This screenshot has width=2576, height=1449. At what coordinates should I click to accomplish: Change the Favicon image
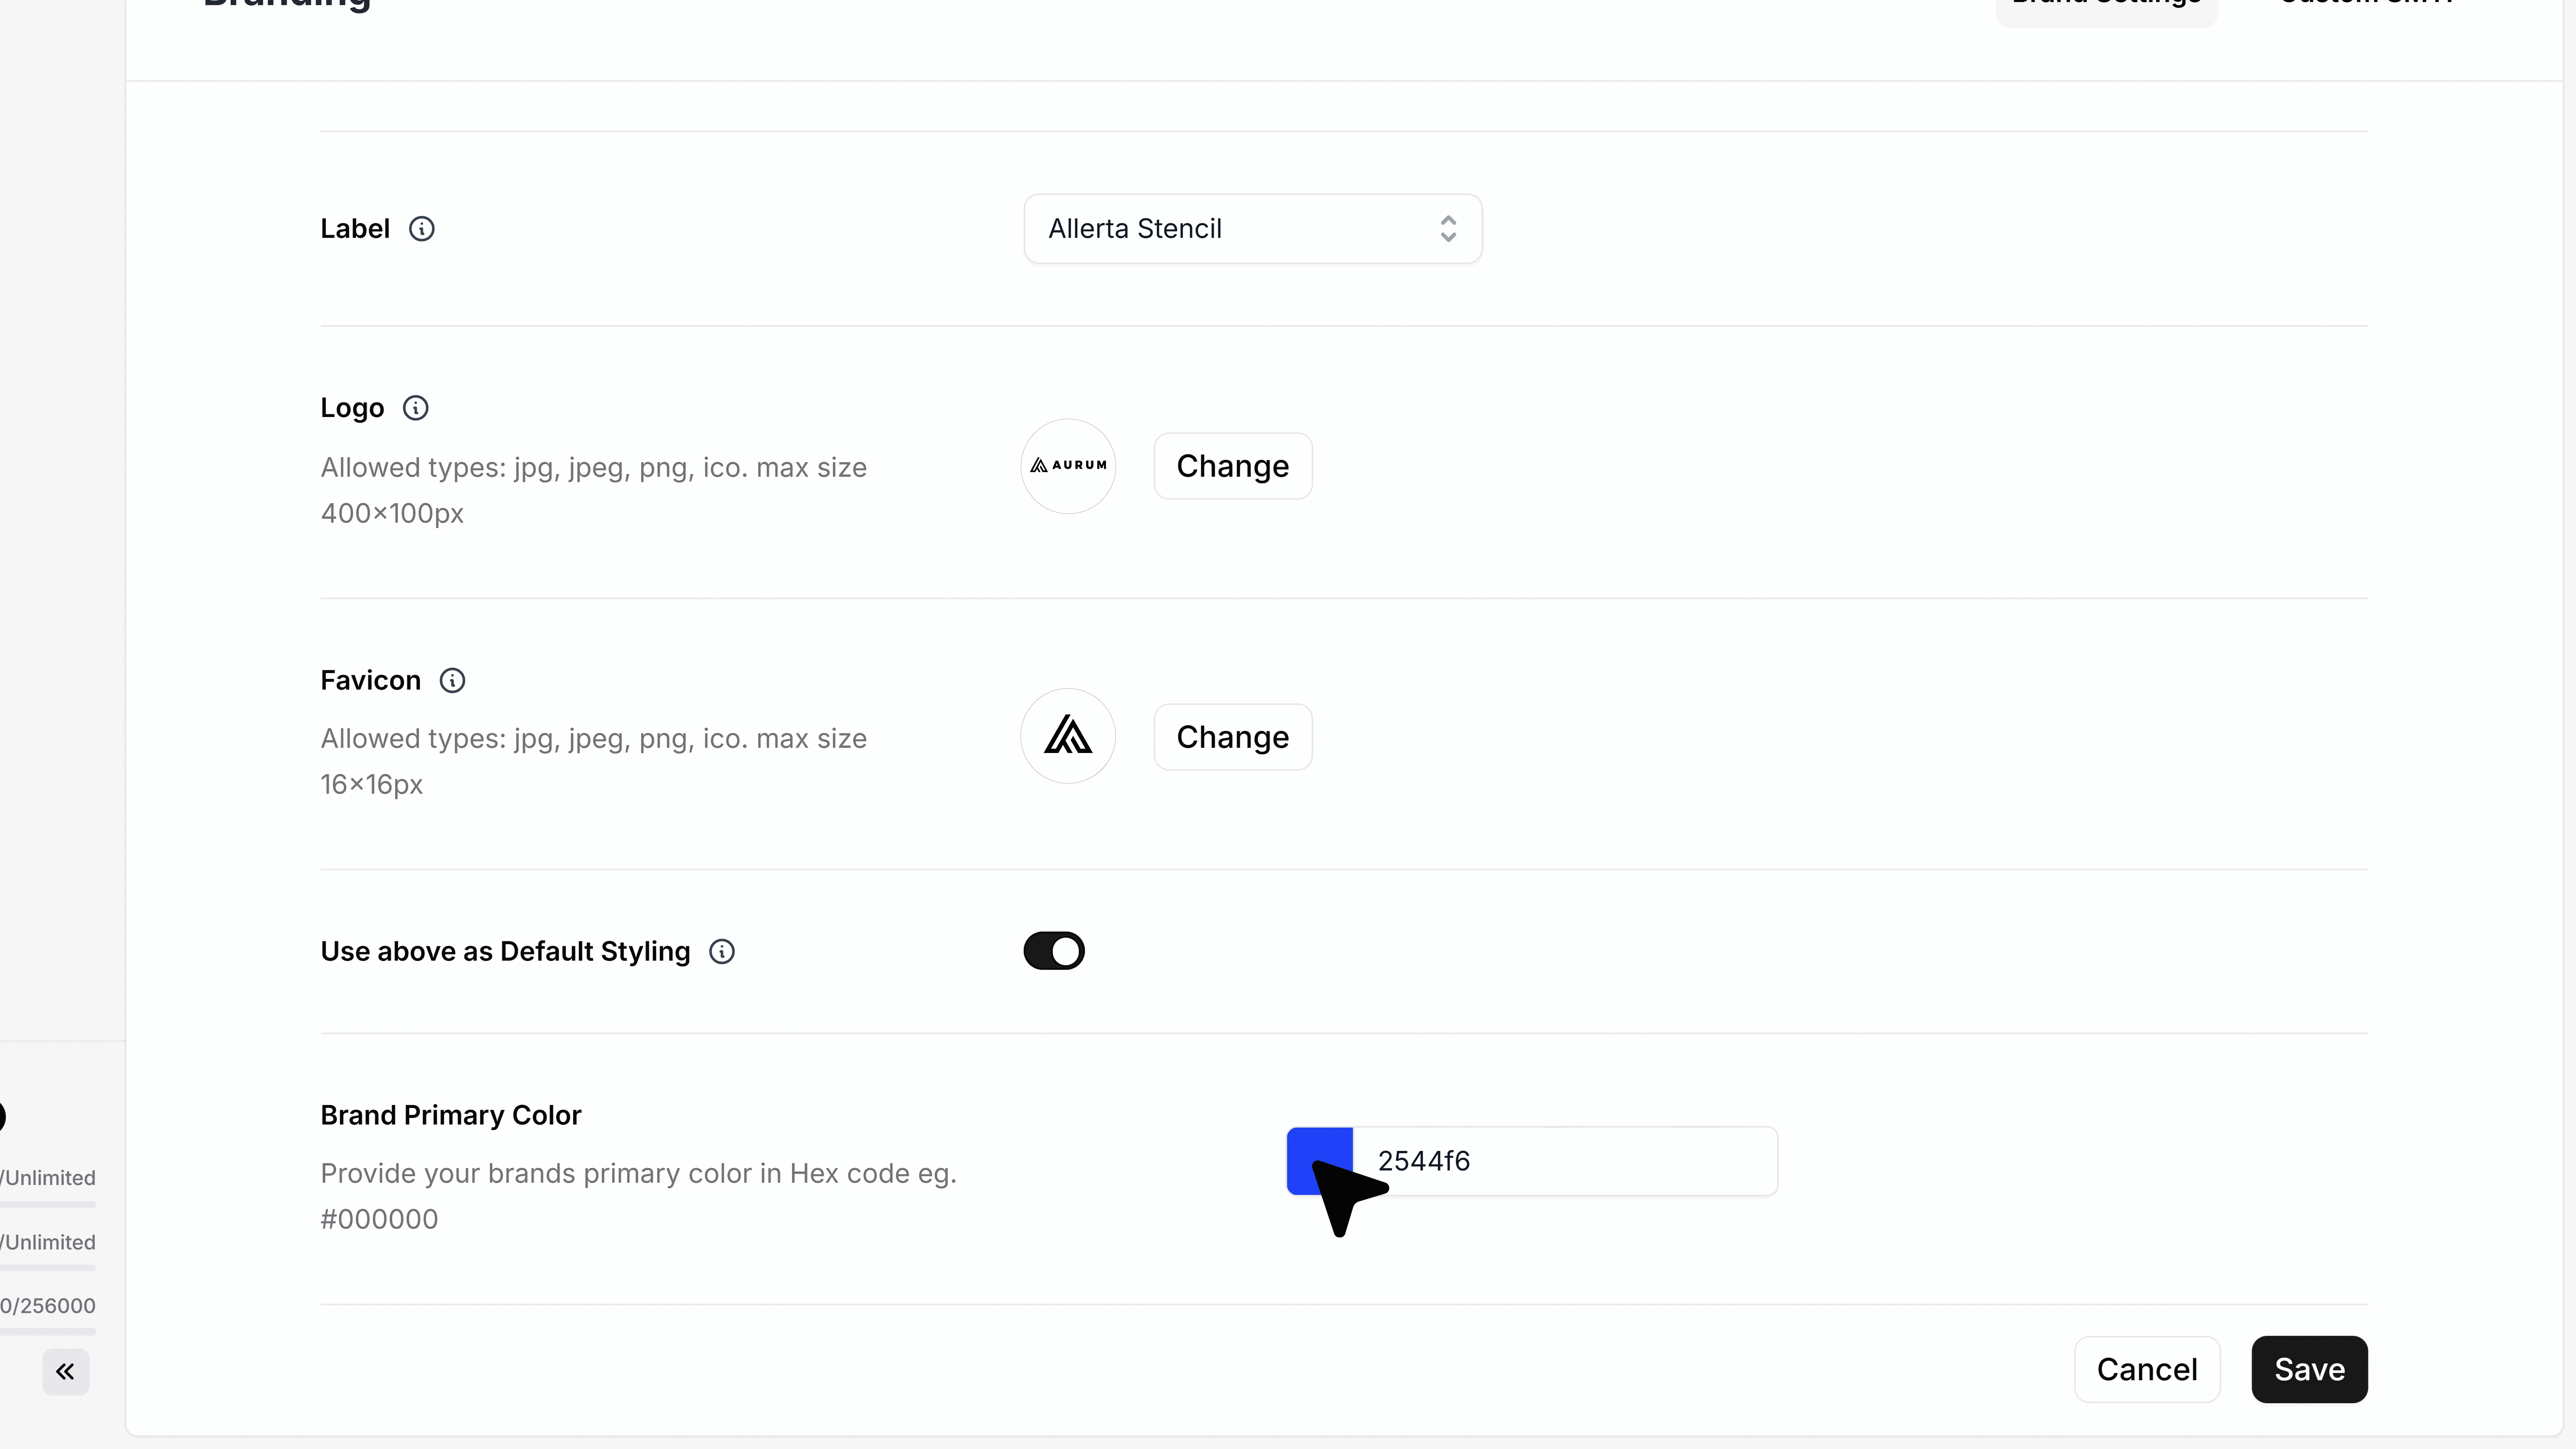tap(1233, 737)
